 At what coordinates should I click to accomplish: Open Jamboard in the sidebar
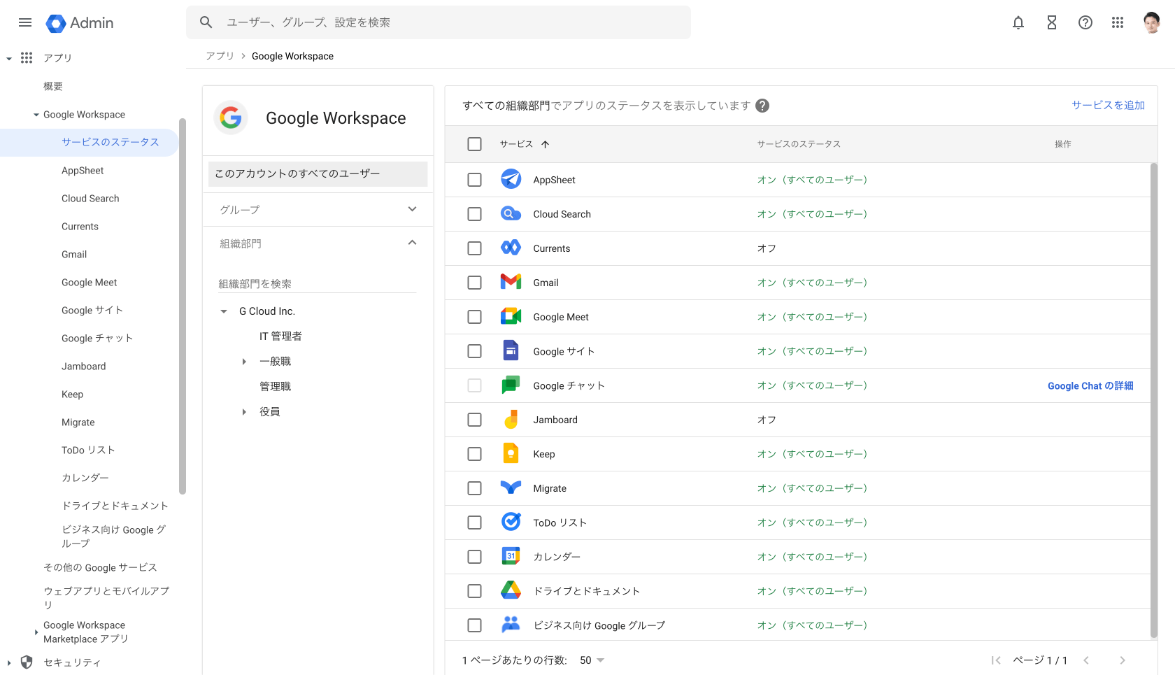coord(84,367)
